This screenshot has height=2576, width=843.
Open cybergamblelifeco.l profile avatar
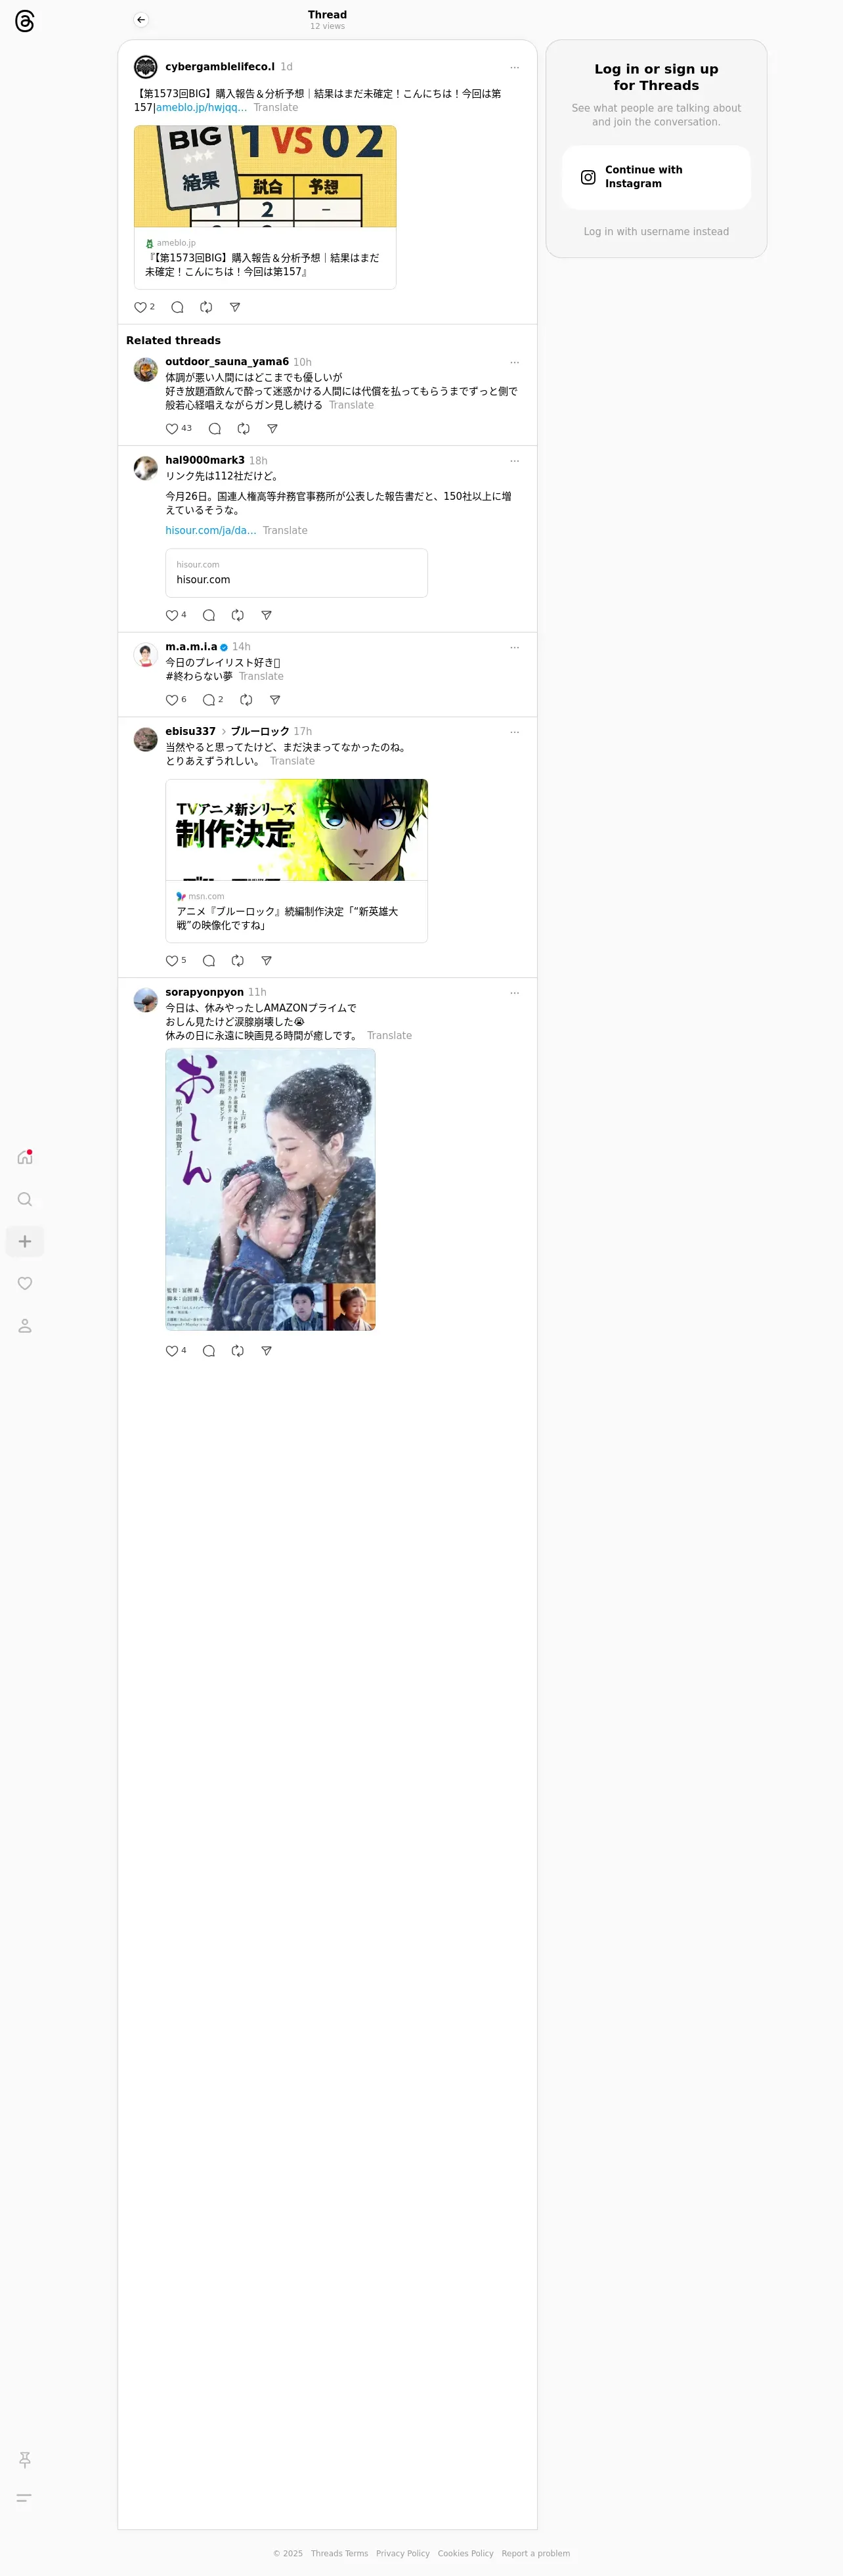[146, 67]
